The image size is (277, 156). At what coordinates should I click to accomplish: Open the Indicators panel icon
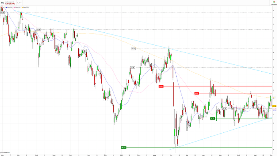coord(274,2)
